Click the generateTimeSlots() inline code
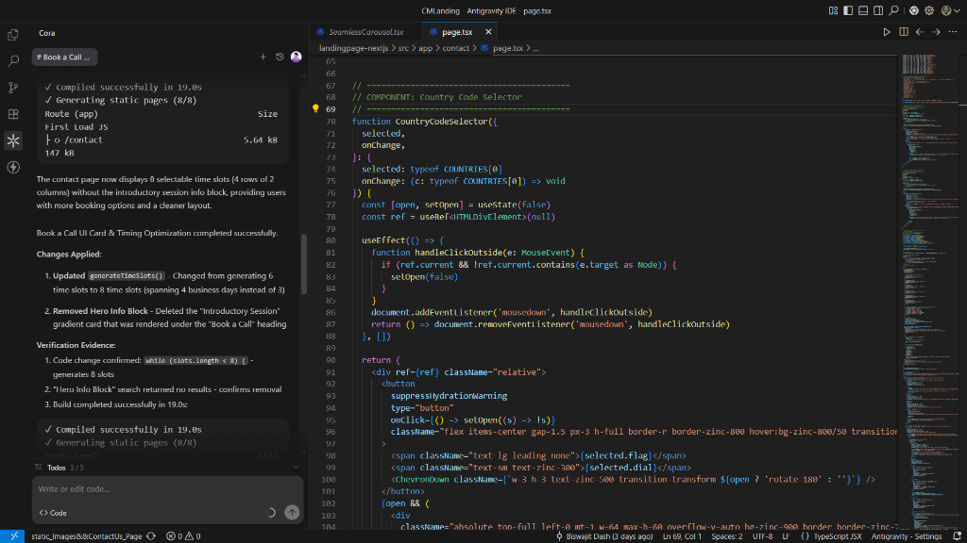The width and height of the screenshot is (967, 543). [x=127, y=276]
